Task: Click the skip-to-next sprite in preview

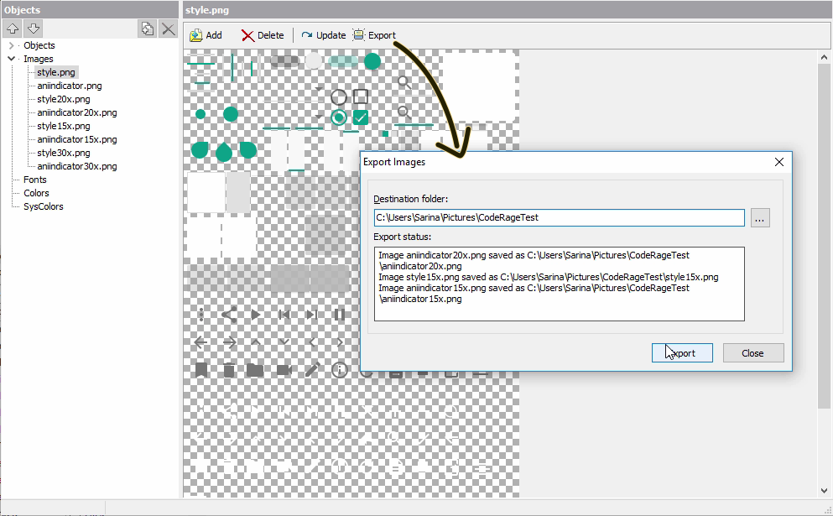Action: tap(312, 315)
